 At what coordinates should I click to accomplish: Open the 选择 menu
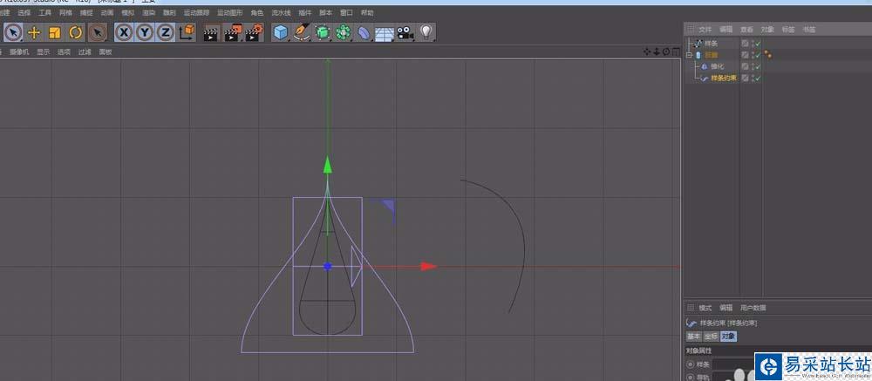(24, 12)
